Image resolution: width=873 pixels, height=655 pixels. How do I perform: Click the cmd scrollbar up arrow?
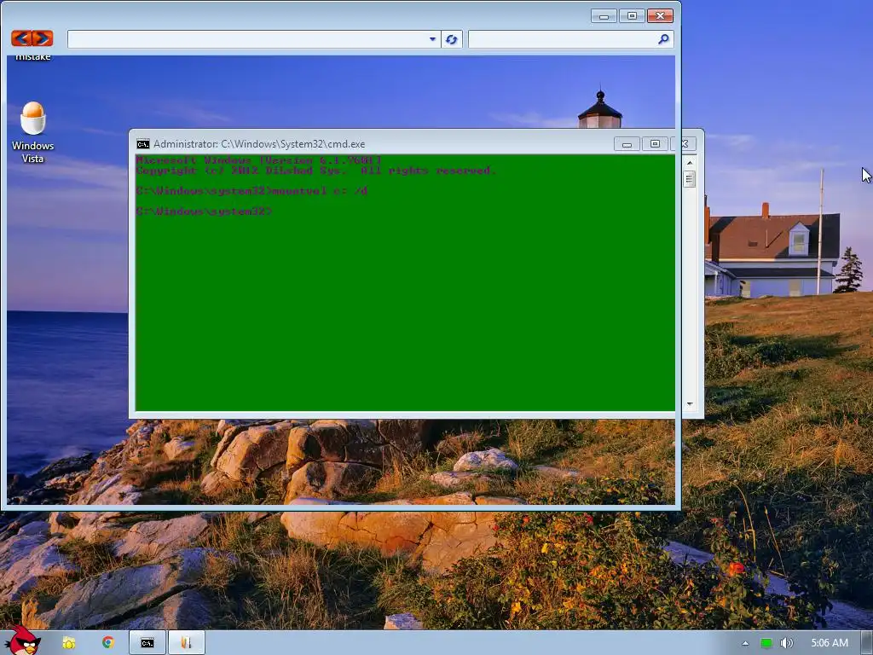(690, 163)
